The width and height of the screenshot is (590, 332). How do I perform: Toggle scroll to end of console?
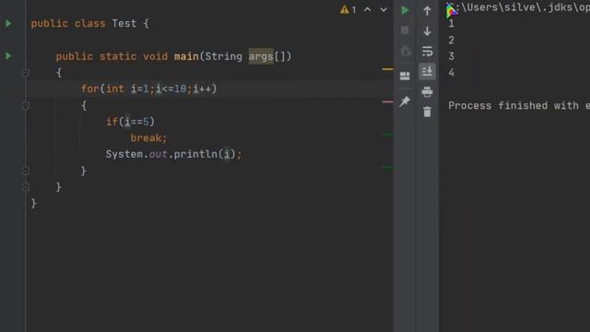point(427,71)
